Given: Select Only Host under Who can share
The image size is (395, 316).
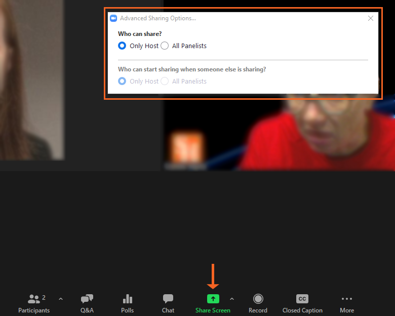Looking at the screenshot, I should click(122, 46).
